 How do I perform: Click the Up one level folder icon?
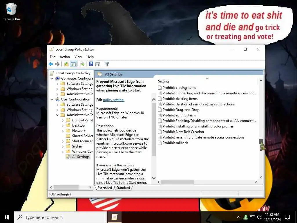tap(66, 64)
